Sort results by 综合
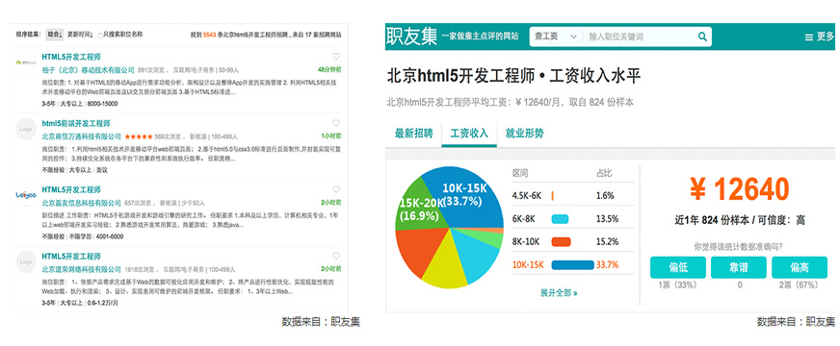The height and width of the screenshot is (346, 840). click(x=54, y=35)
